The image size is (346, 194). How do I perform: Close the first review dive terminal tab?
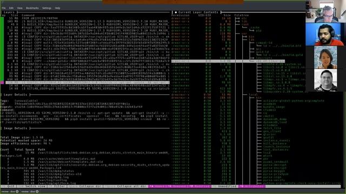click(x=17, y=191)
